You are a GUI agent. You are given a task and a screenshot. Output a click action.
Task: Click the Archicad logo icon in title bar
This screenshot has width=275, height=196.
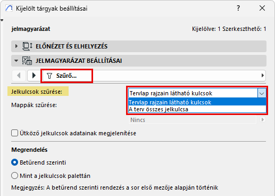click(x=9, y=8)
